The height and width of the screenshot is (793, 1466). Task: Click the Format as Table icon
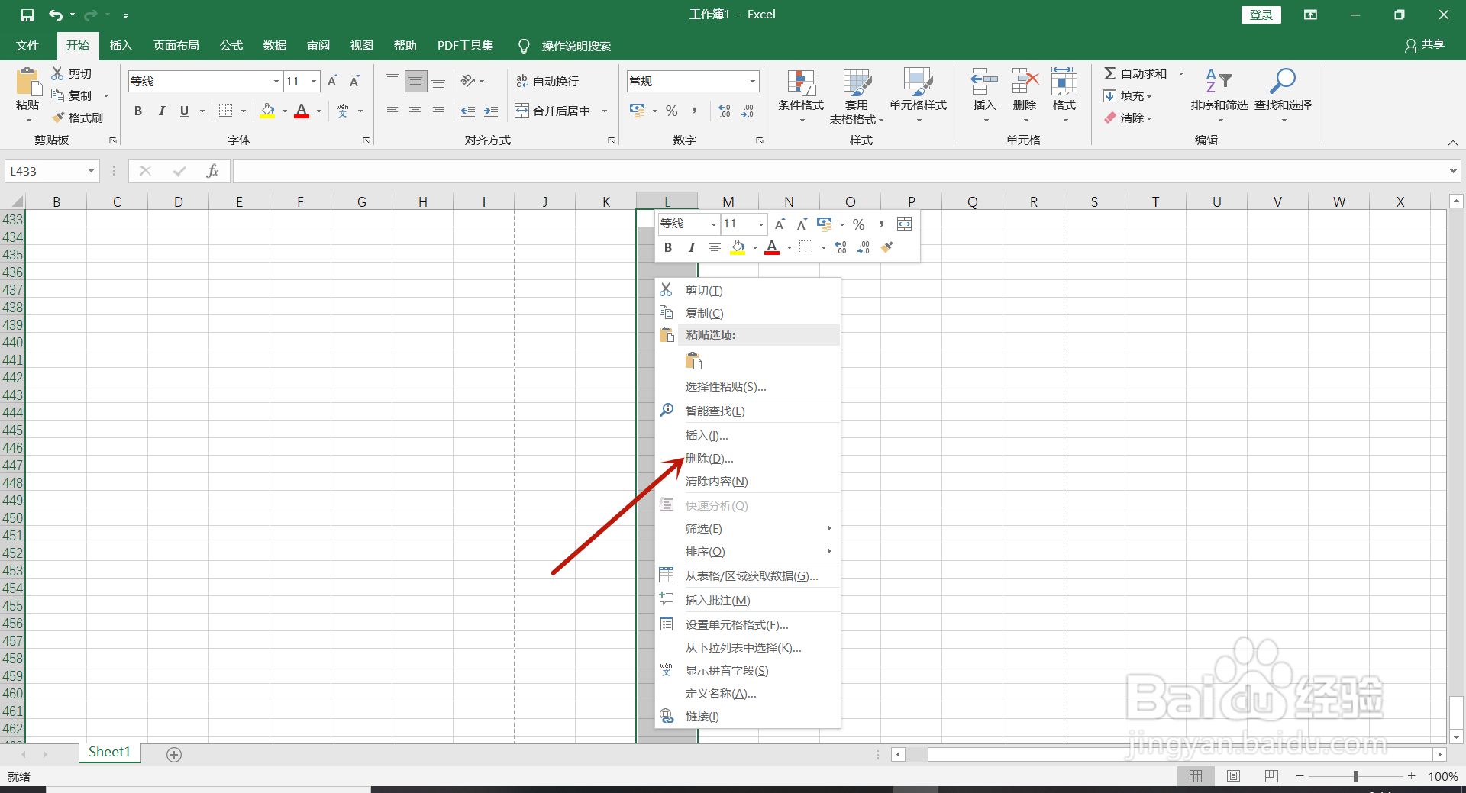tap(857, 82)
